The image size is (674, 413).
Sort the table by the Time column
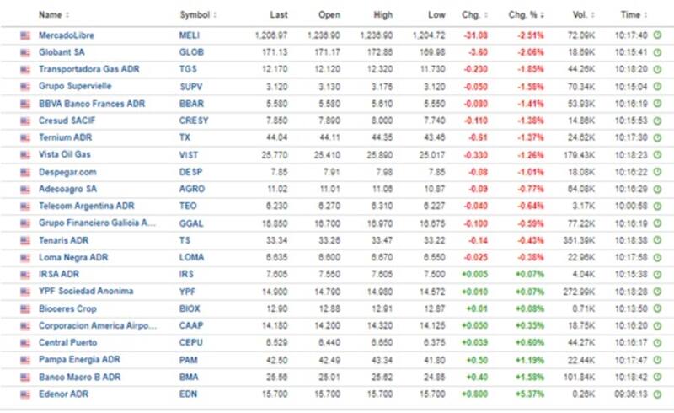tap(632, 15)
